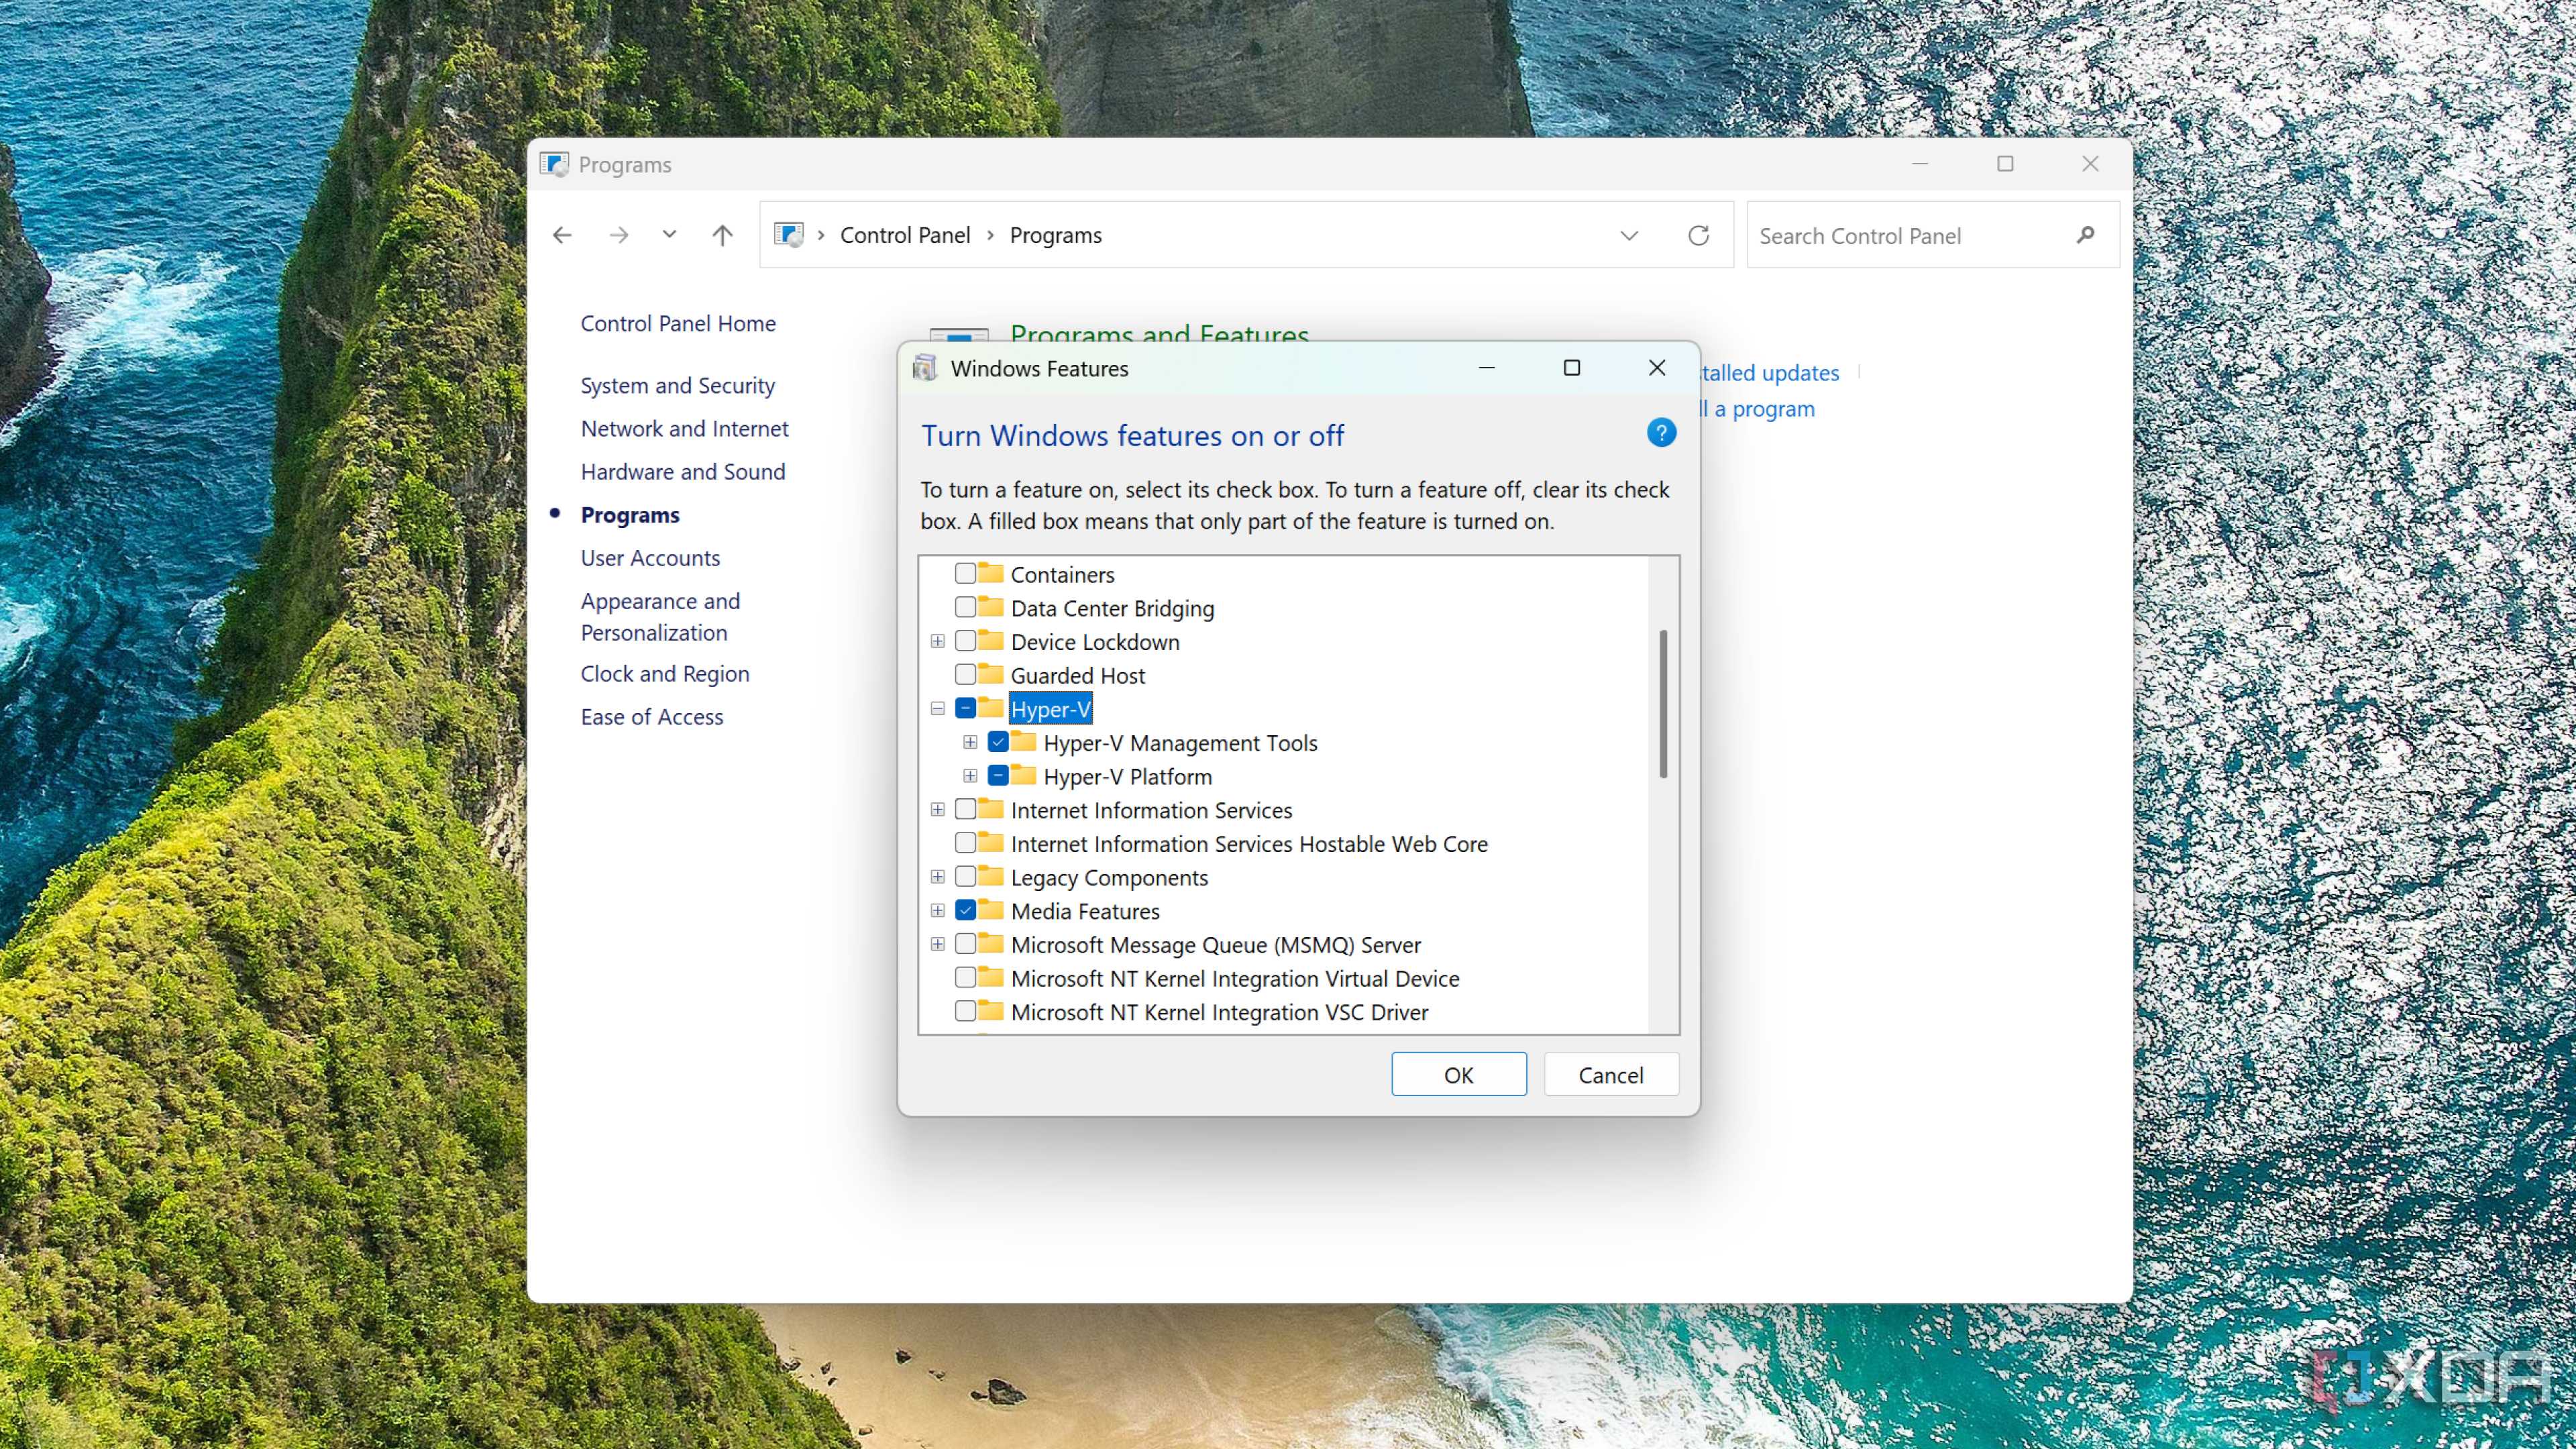2576x1449 pixels.
Task: Click Programs breadcrumb in address bar
Action: pos(1056,235)
